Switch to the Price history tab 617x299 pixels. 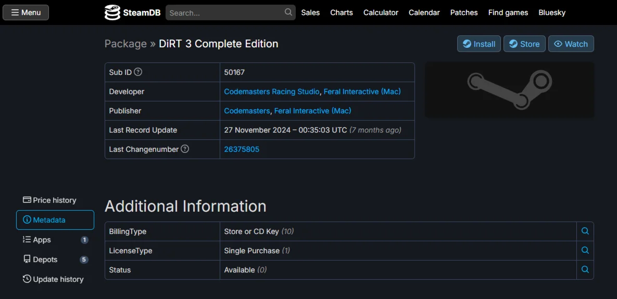tap(55, 200)
